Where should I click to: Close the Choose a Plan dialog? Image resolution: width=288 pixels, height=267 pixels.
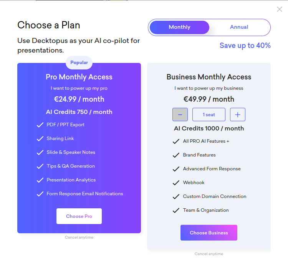(280, 9)
